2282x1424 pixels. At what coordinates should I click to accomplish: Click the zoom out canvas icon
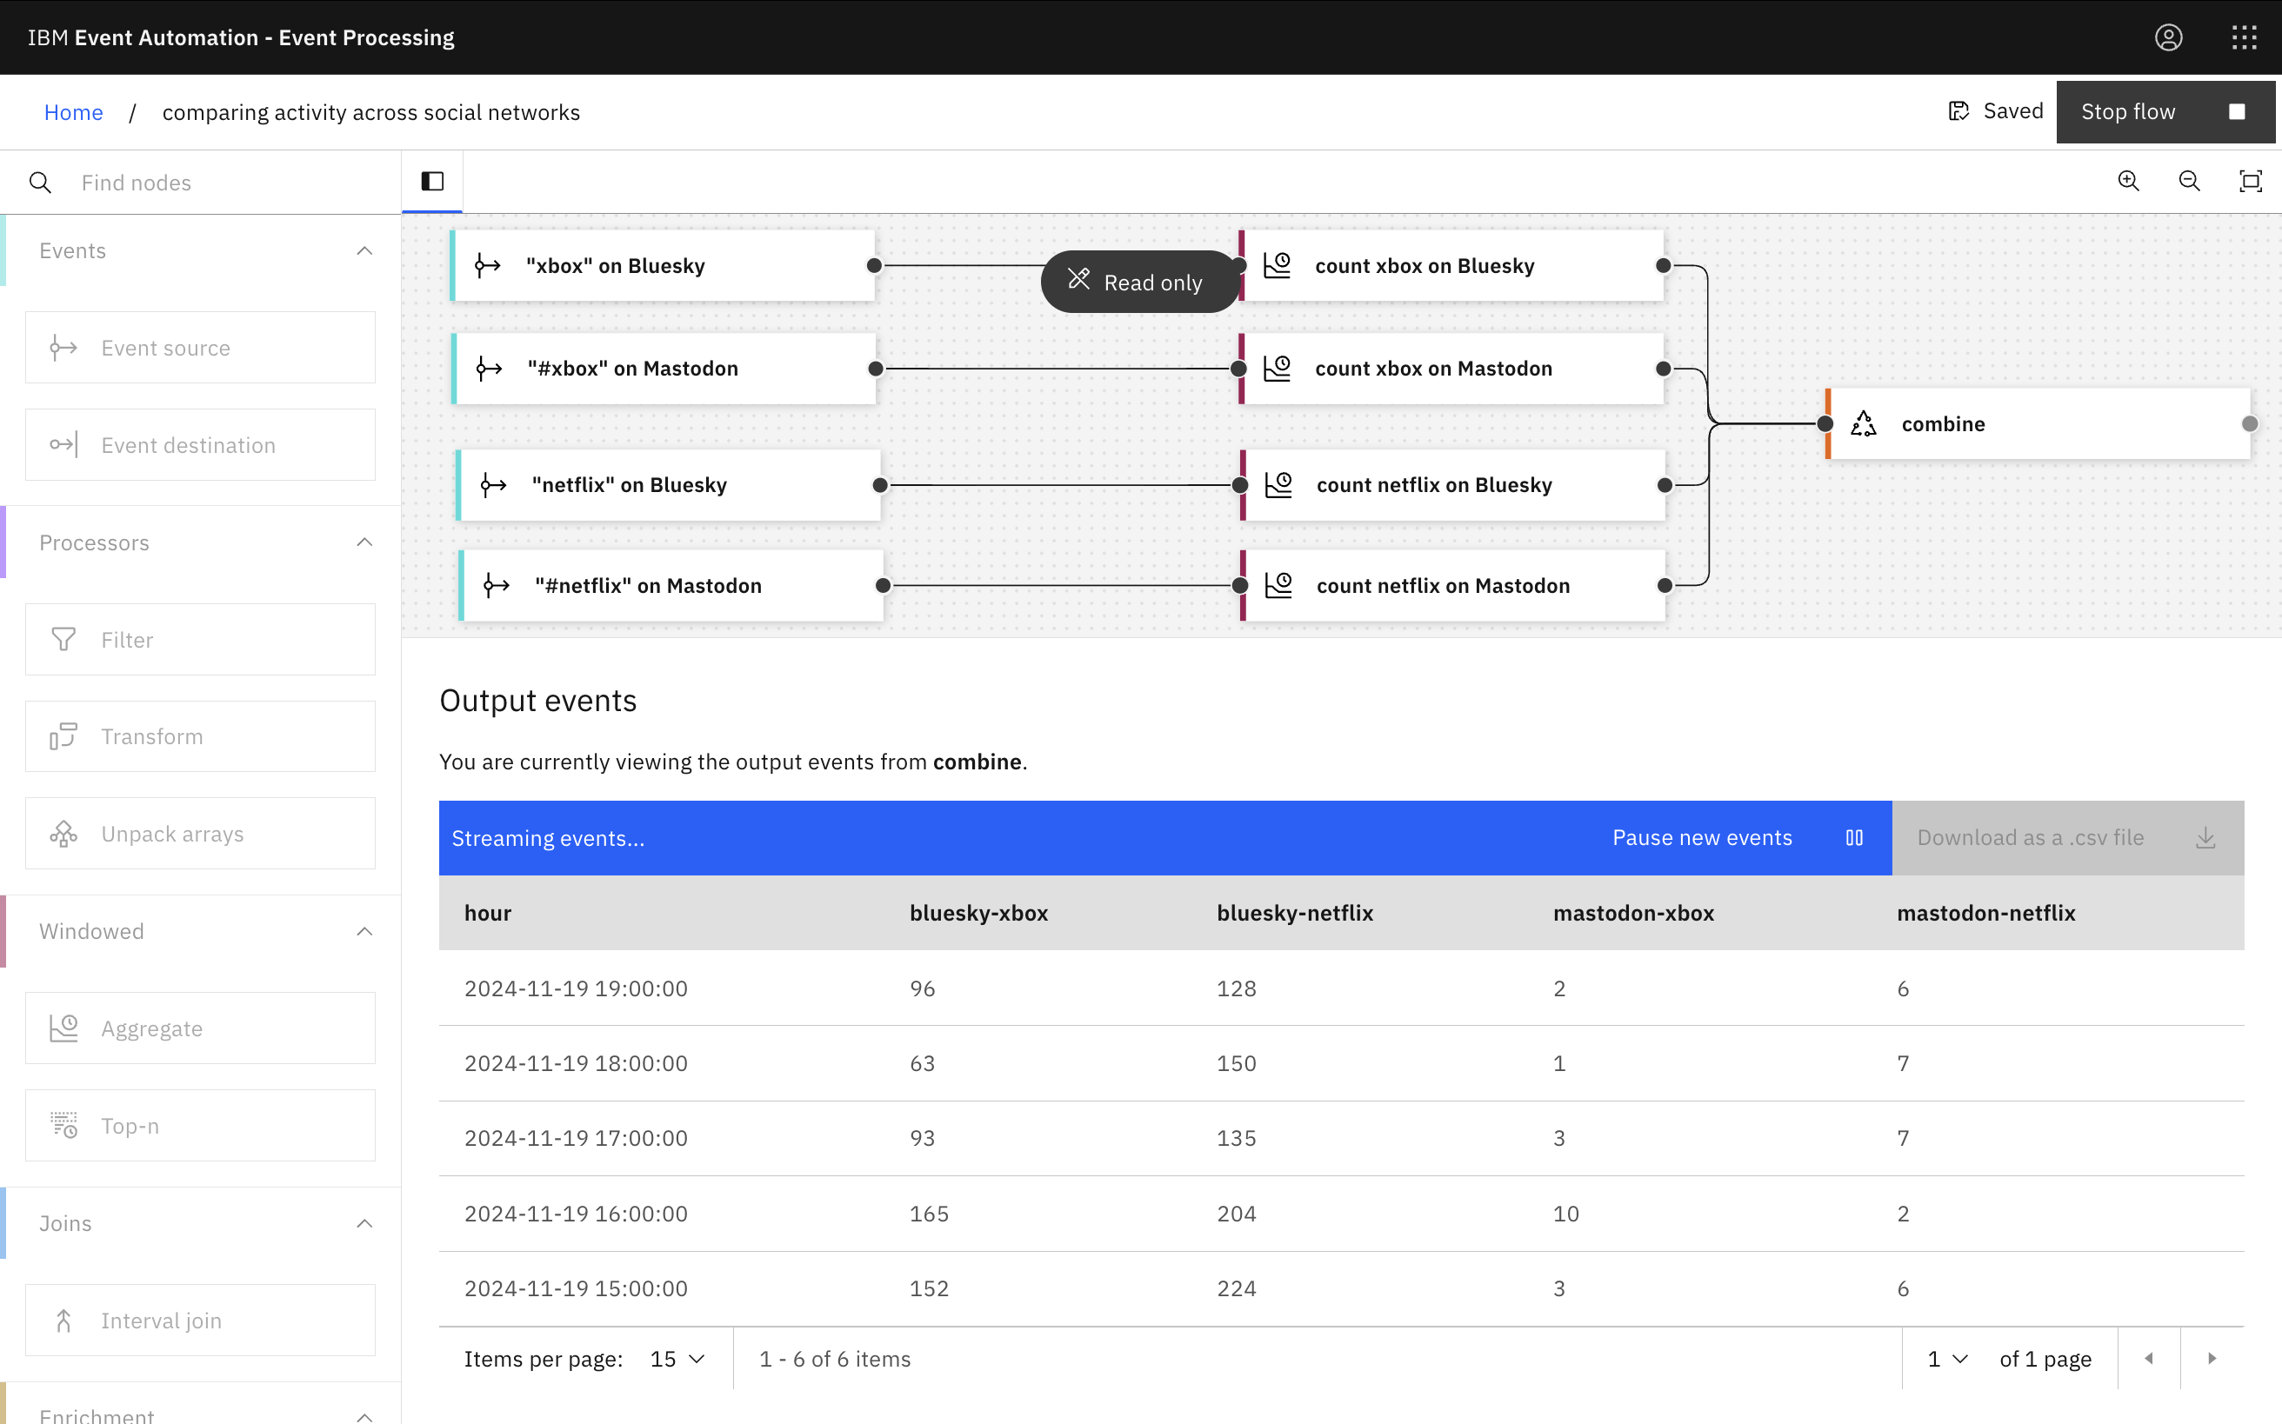click(2190, 182)
